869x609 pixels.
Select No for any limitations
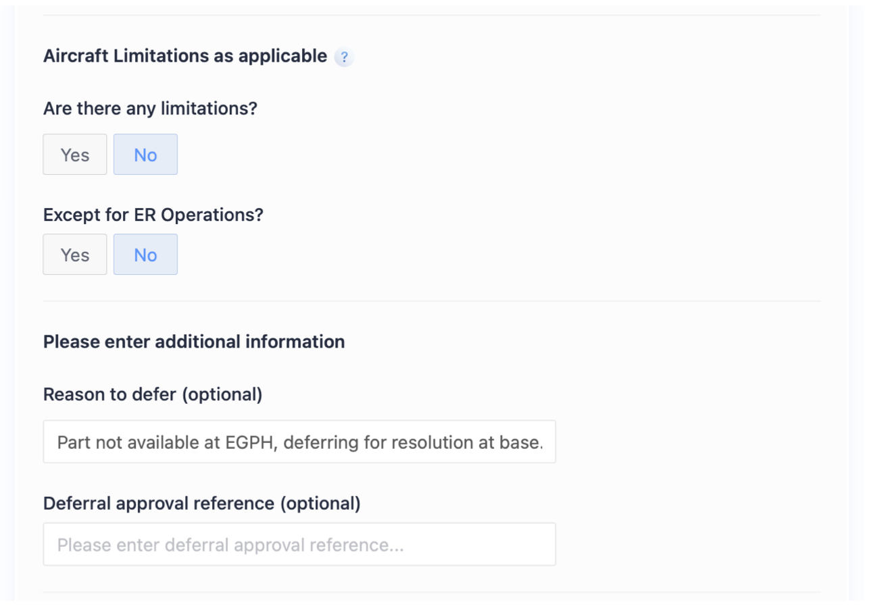pos(145,155)
